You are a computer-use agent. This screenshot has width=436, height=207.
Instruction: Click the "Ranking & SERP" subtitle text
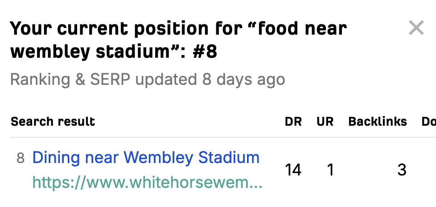click(x=70, y=80)
